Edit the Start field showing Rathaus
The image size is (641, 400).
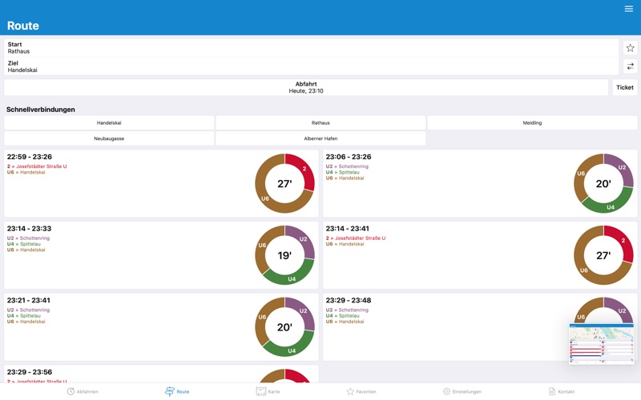(311, 48)
